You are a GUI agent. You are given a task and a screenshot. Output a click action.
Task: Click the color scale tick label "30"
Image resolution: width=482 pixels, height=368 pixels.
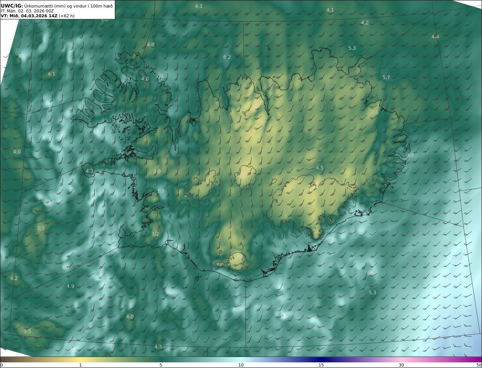point(401,365)
